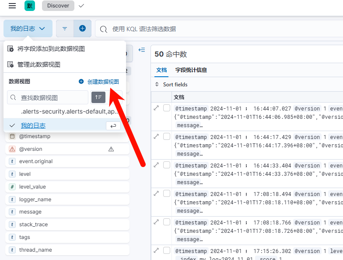Image resolution: width=343 pixels, height=260 pixels.
Task: Open the hamburger navigation menu
Action: 12,6
